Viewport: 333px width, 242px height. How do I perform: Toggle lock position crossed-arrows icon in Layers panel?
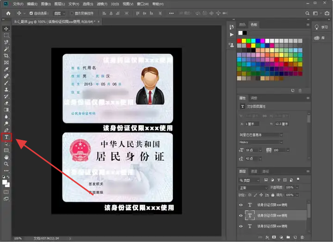(x=261, y=195)
